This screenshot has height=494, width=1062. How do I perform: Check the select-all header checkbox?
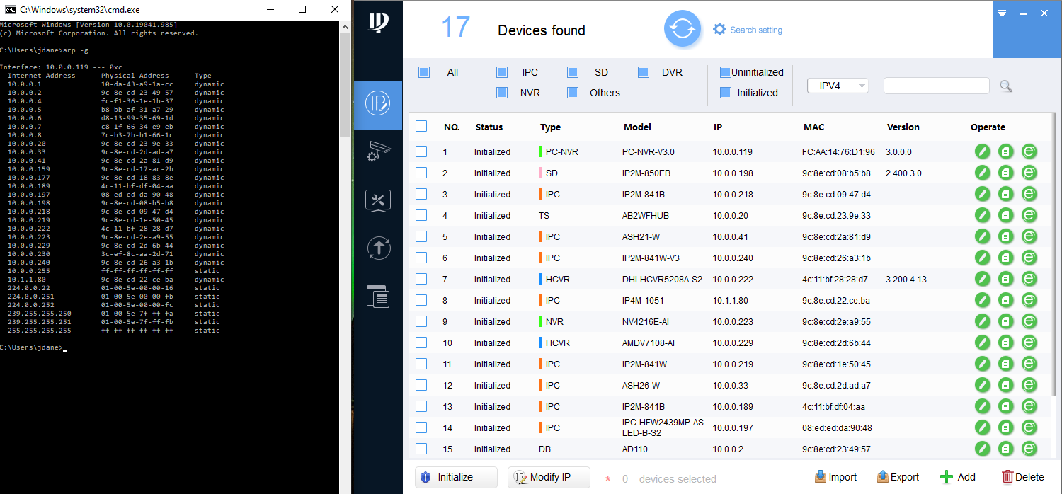(421, 126)
